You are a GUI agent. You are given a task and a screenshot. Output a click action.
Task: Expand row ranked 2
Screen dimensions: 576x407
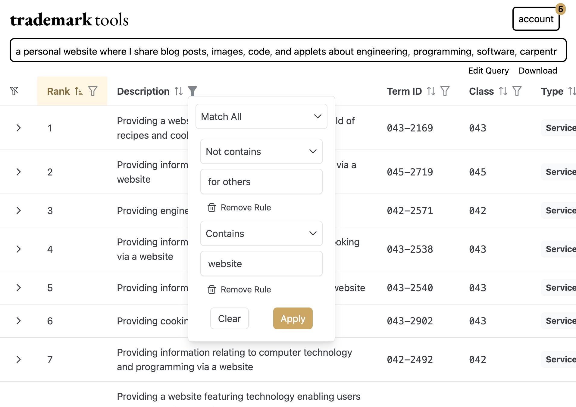coord(19,172)
